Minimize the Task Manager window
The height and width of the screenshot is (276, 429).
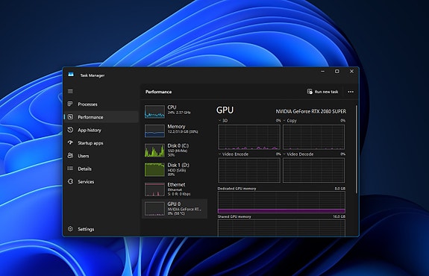tap(323, 72)
